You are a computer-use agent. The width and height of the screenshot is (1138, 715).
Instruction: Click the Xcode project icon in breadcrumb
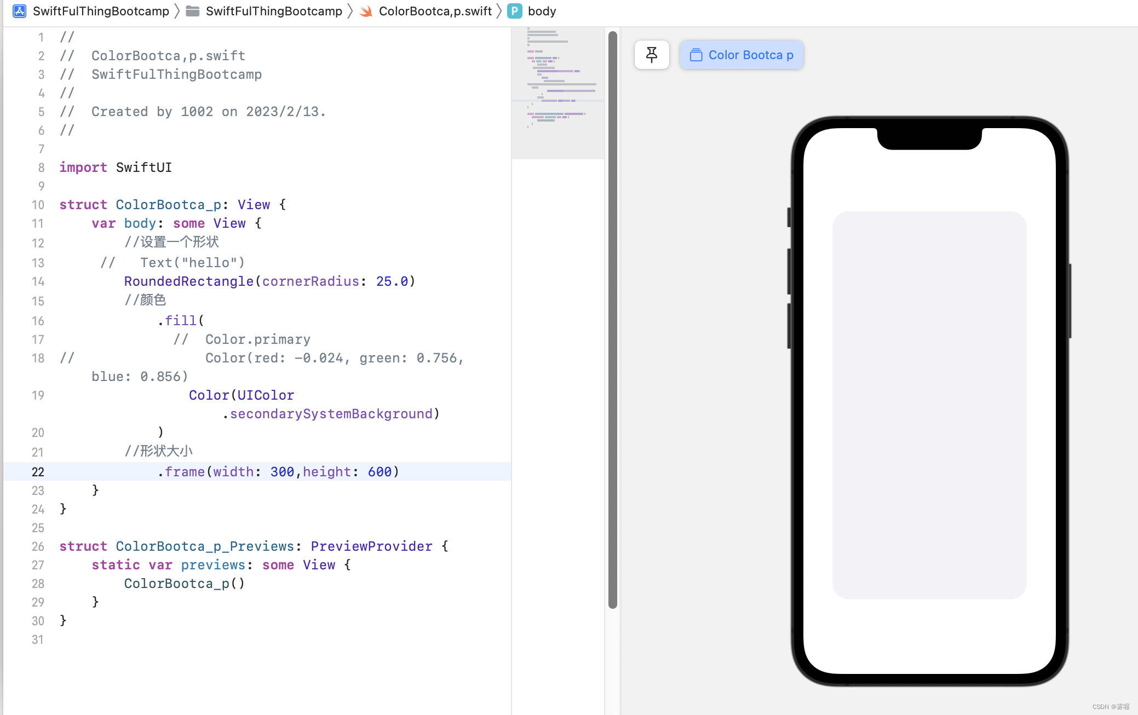pos(19,11)
